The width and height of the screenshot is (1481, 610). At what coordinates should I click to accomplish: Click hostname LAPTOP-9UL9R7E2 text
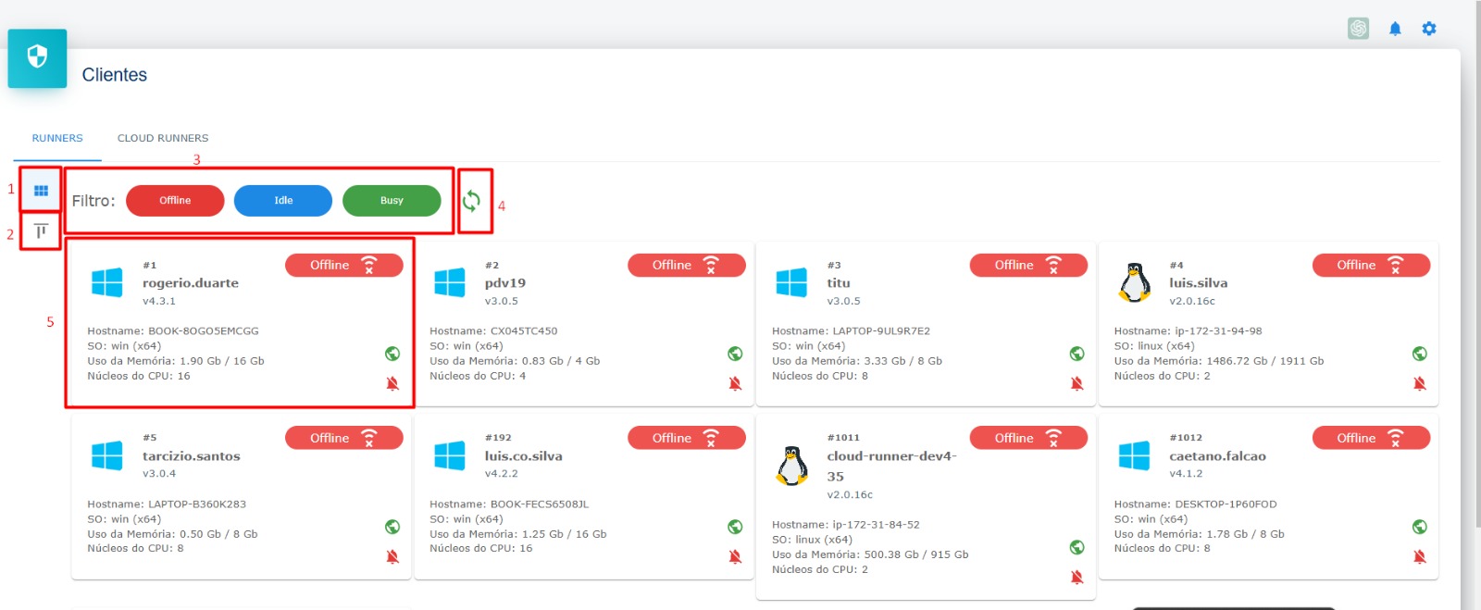881,331
